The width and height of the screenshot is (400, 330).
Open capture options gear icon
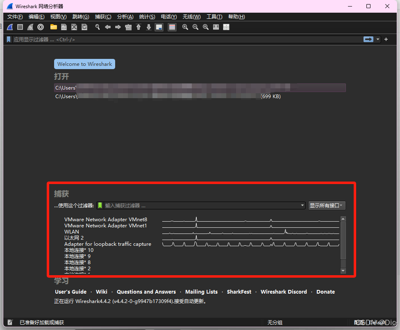point(41,27)
